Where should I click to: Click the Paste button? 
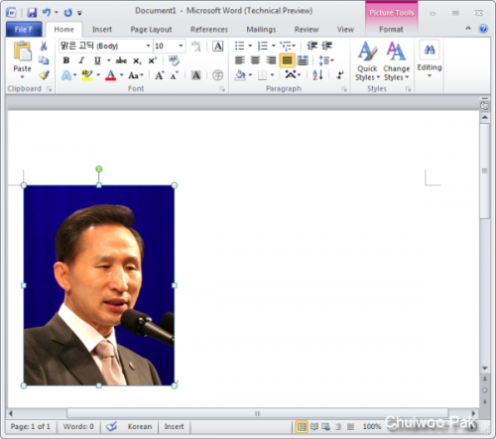[x=22, y=60]
